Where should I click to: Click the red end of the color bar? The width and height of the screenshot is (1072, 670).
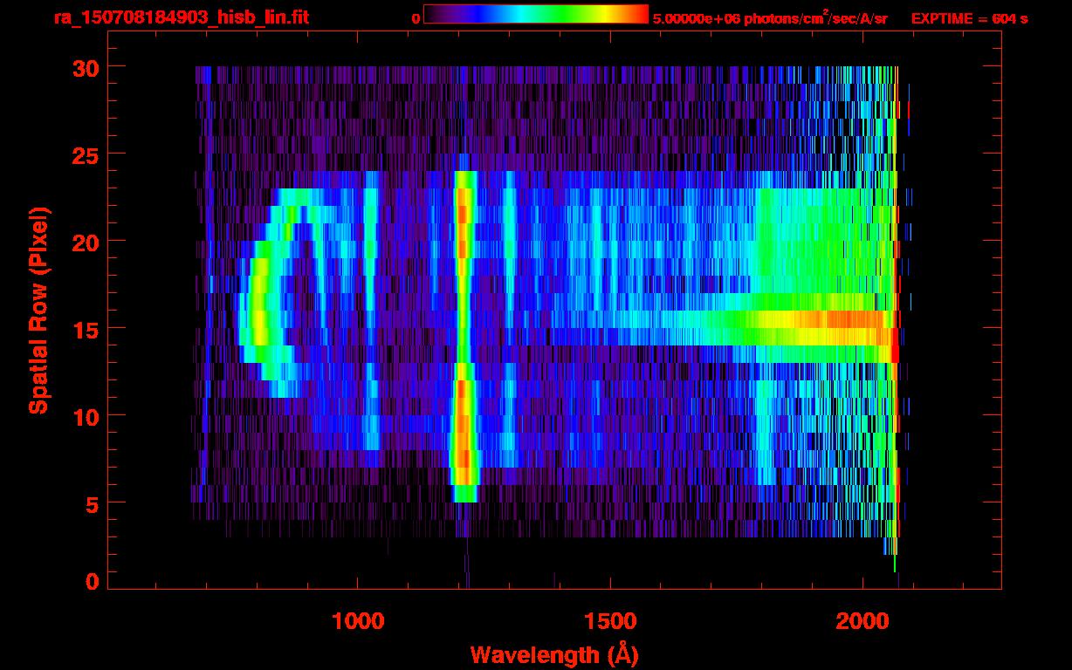[637, 14]
